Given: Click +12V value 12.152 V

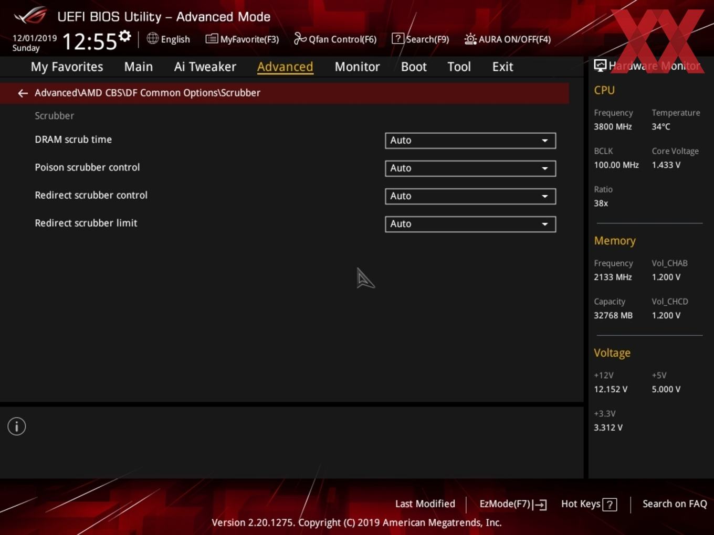Looking at the screenshot, I should [x=611, y=389].
